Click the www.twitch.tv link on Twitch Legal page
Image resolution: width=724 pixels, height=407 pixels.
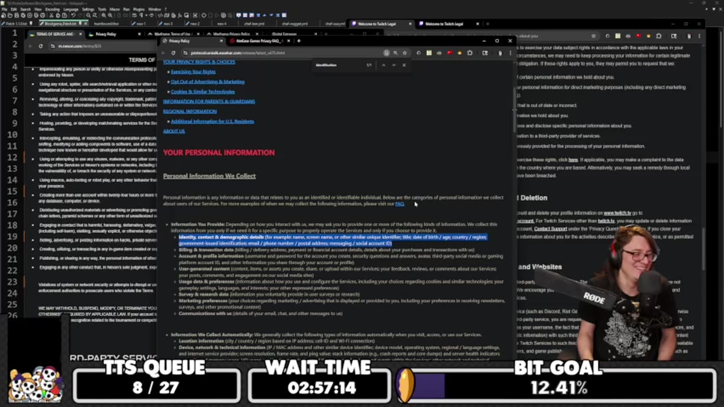(618, 213)
